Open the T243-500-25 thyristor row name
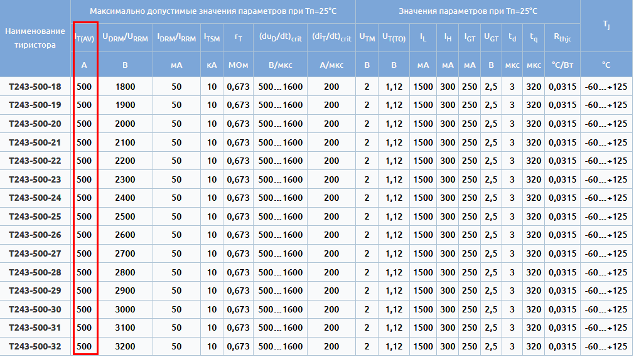The height and width of the screenshot is (357, 634). (35, 216)
